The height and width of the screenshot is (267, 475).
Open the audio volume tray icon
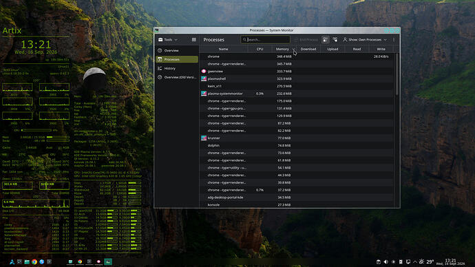click(x=386, y=262)
